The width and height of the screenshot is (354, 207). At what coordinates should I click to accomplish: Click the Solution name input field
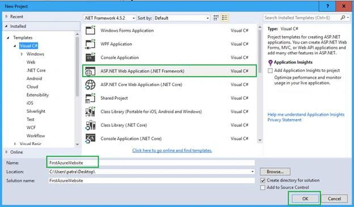point(151,180)
